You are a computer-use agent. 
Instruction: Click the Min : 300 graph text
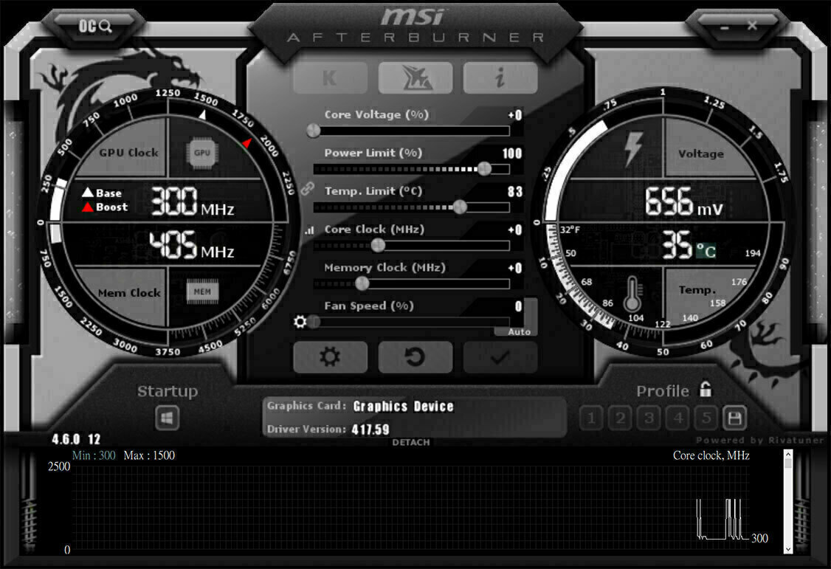[x=94, y=455]
